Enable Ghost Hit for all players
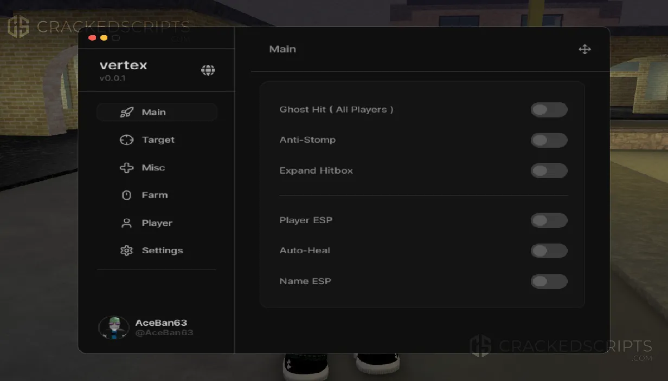 click(549, 110)
